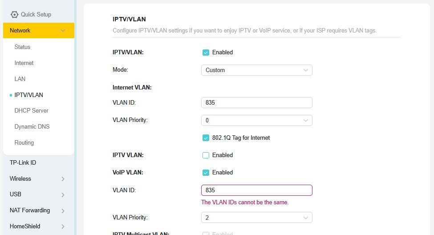Open Internet VLAN Priority dropdown
Viewport: 434px width, 235px height.
pos(256,121)
